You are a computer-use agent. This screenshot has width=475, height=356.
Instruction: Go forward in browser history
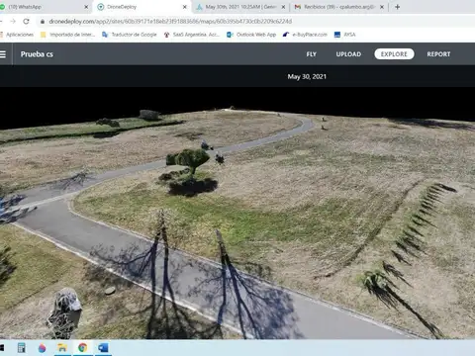click(13, 21)
